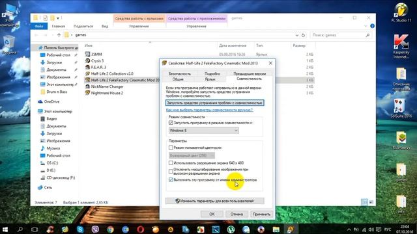Collapse the Explorer ribbon chevron
The height and width of the screenshot is (234, 417).
click(366, 26)
